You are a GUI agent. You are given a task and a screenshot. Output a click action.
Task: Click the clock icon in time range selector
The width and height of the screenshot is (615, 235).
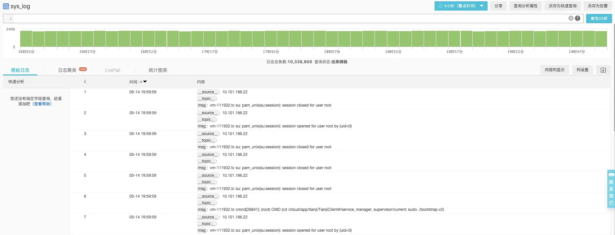tap(441, 6)
